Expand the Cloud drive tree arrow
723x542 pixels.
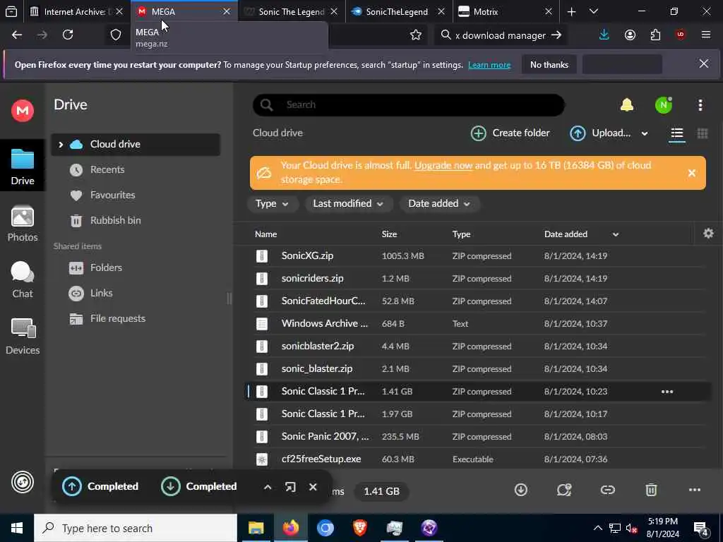[61, 145]
